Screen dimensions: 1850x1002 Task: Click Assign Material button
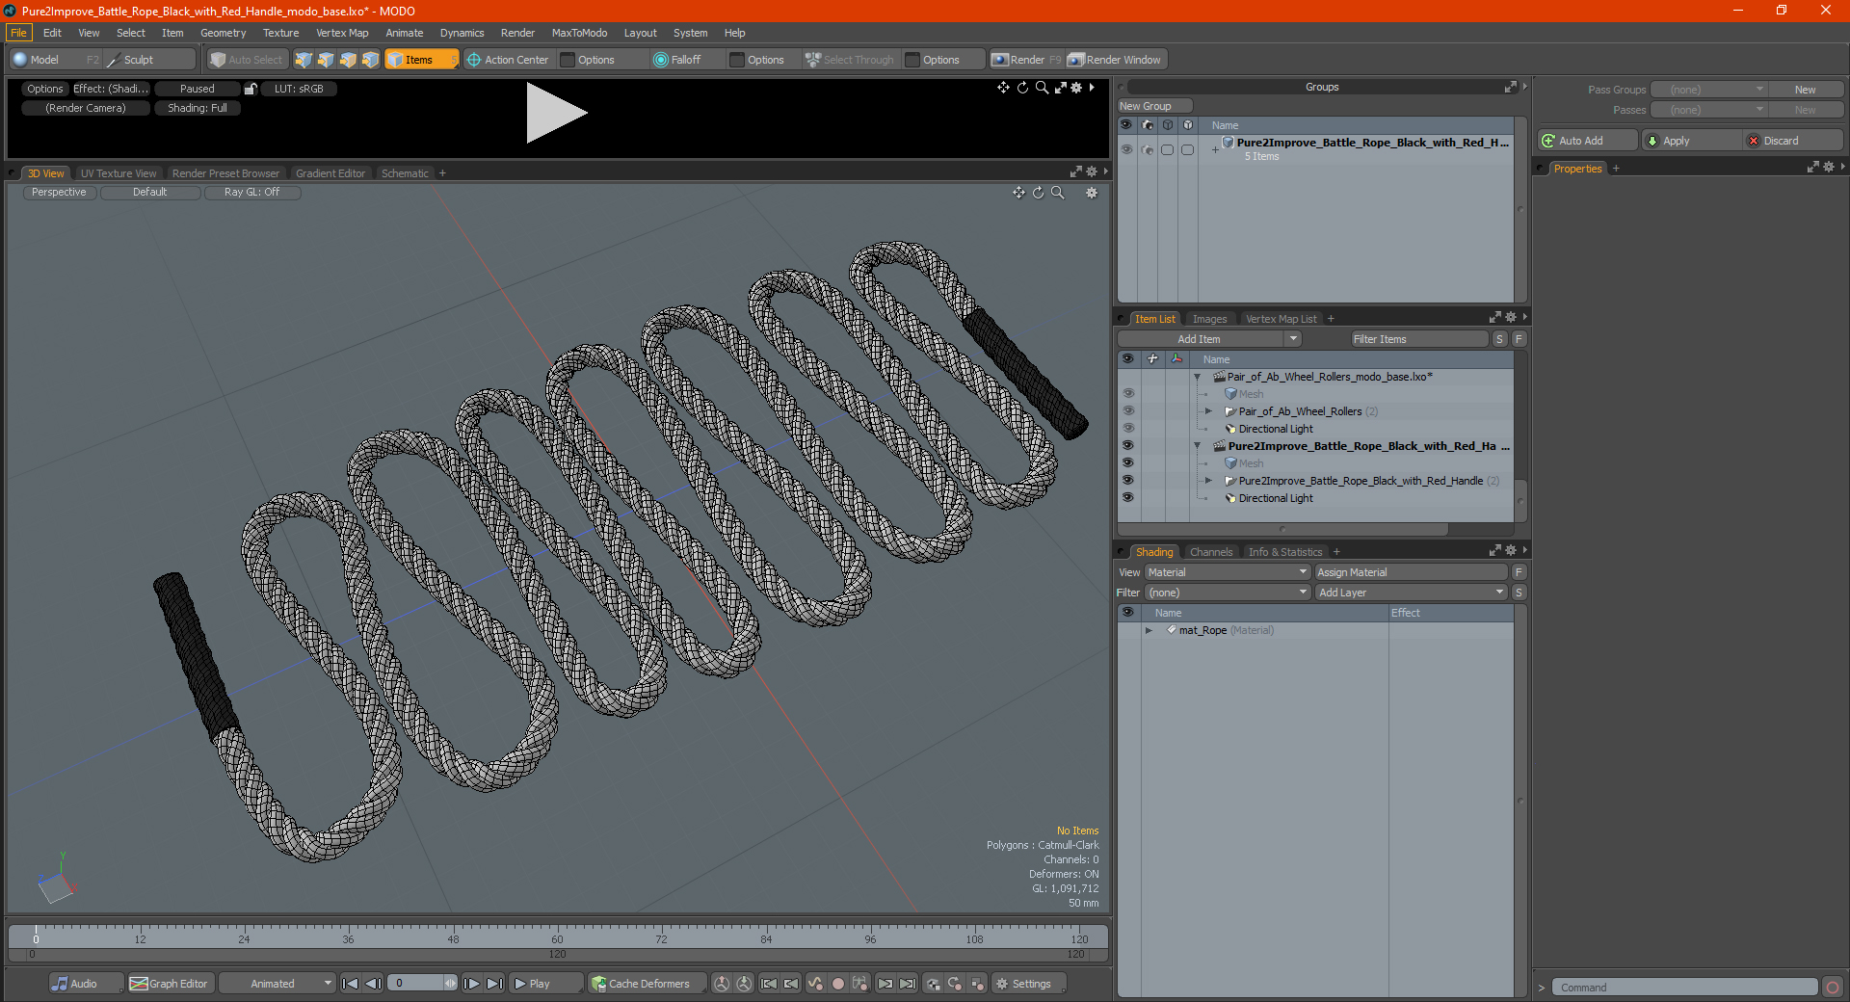coord(1412,572)
